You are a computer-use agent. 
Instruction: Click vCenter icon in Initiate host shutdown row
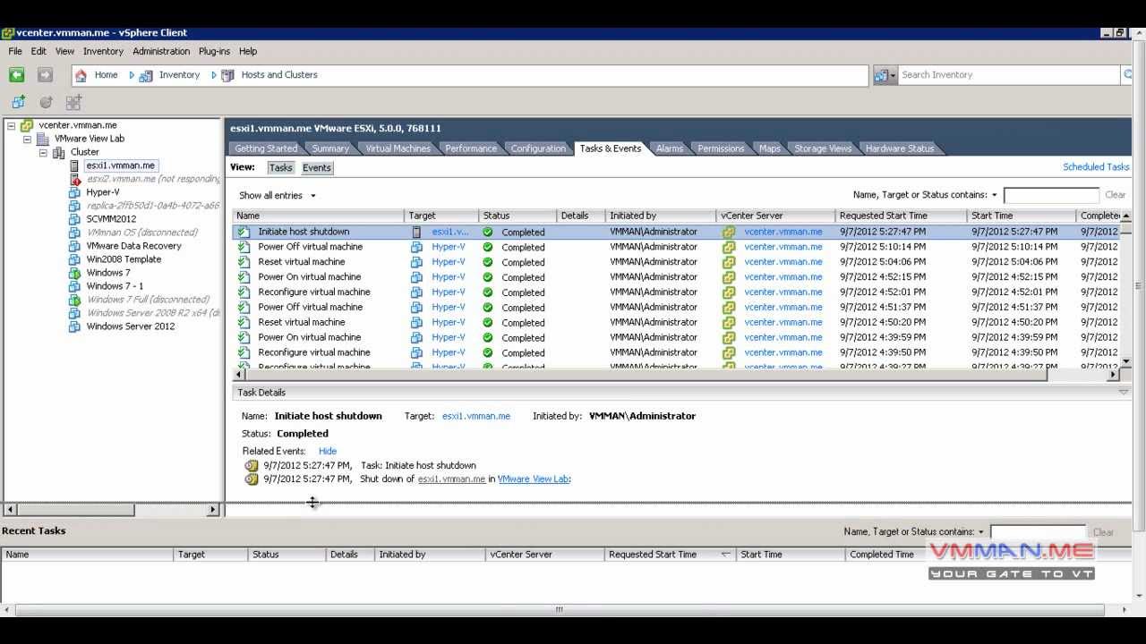729,233
